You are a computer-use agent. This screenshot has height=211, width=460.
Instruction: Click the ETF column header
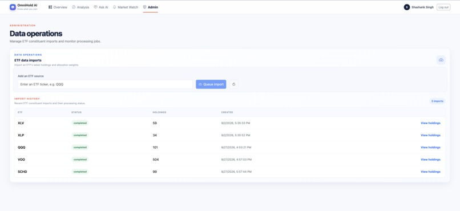pyautogui.click(x=19, y=112)
